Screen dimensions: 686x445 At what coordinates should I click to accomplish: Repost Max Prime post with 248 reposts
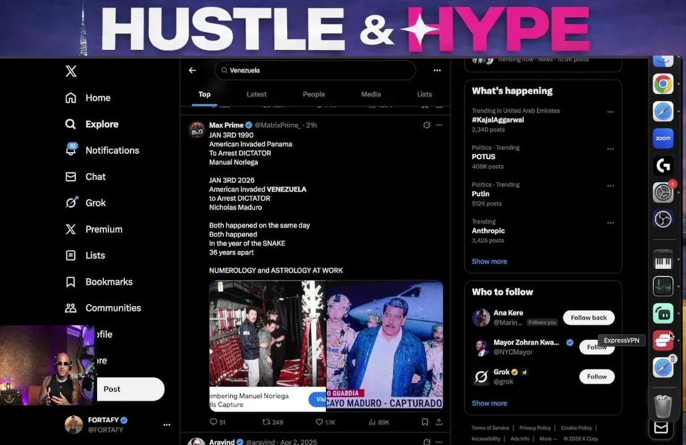coord(273,422)
